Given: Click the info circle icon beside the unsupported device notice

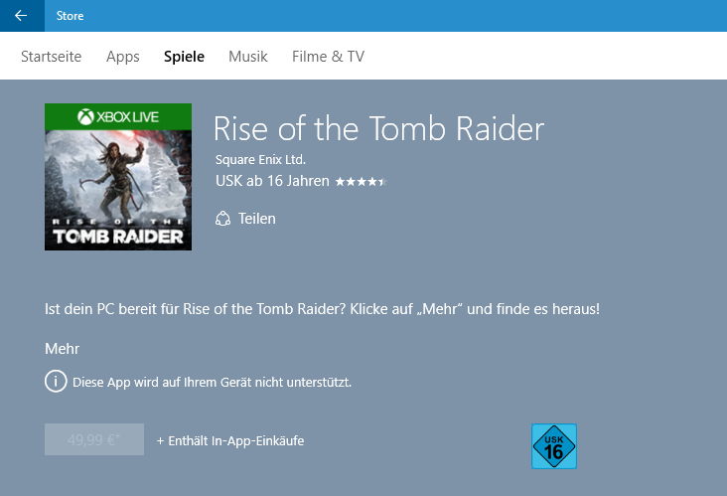Looking at the screenshot, I should [56, 382].
